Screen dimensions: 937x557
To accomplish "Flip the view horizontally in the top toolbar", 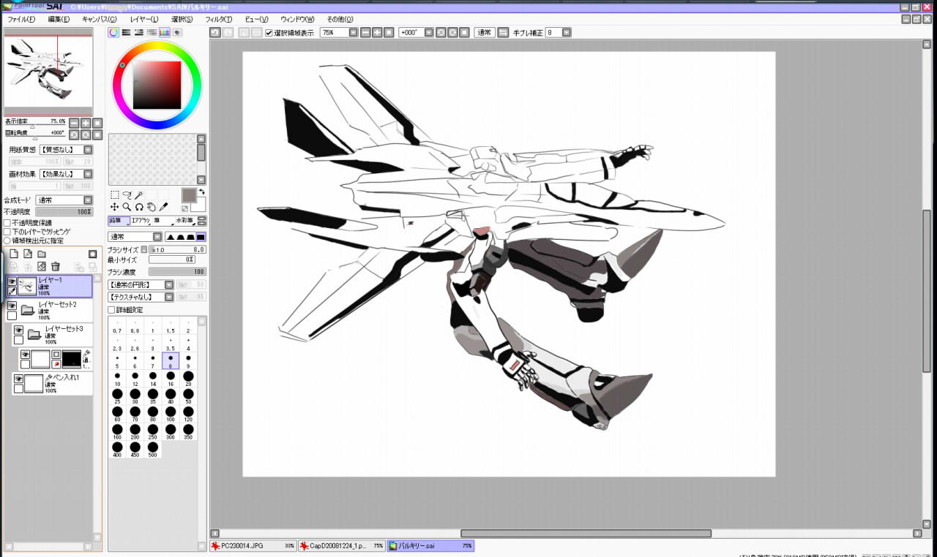I will coord(503,33).
